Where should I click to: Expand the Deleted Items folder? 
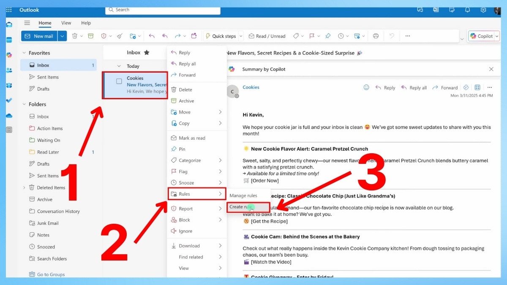24,187
